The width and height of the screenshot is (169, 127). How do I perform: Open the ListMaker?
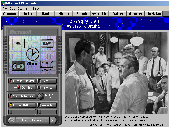tap(153, 14)
